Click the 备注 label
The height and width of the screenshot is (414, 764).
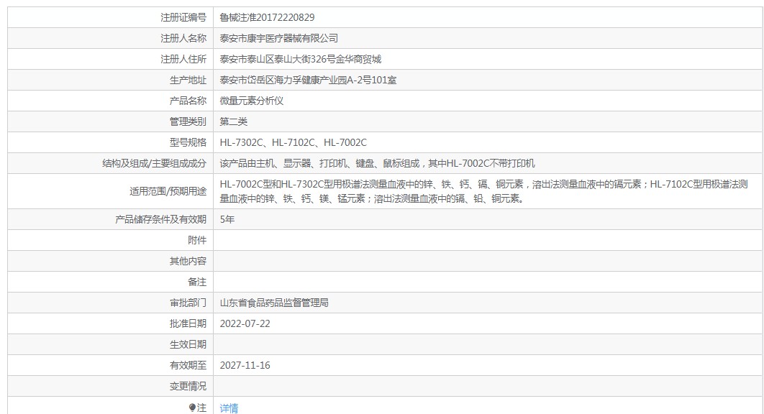(197, 282)
